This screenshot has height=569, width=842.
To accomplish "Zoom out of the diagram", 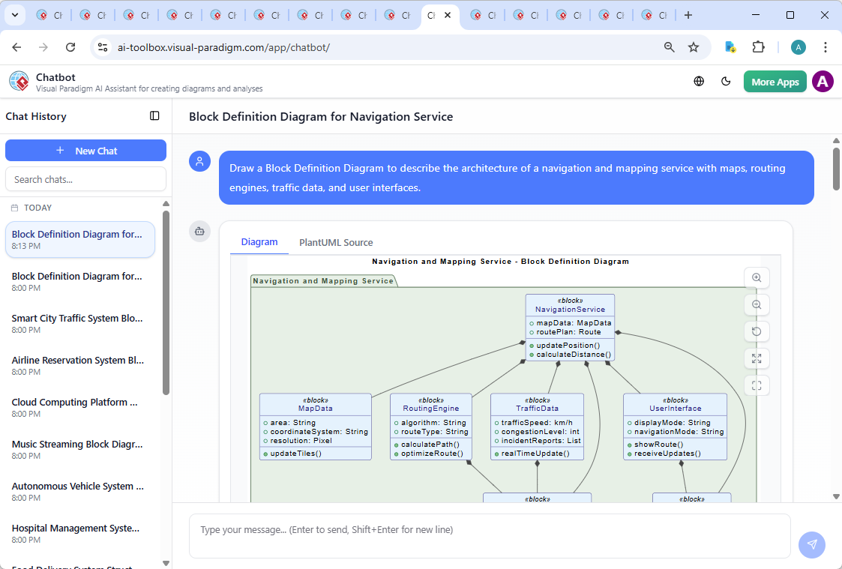I will point(757,304).
